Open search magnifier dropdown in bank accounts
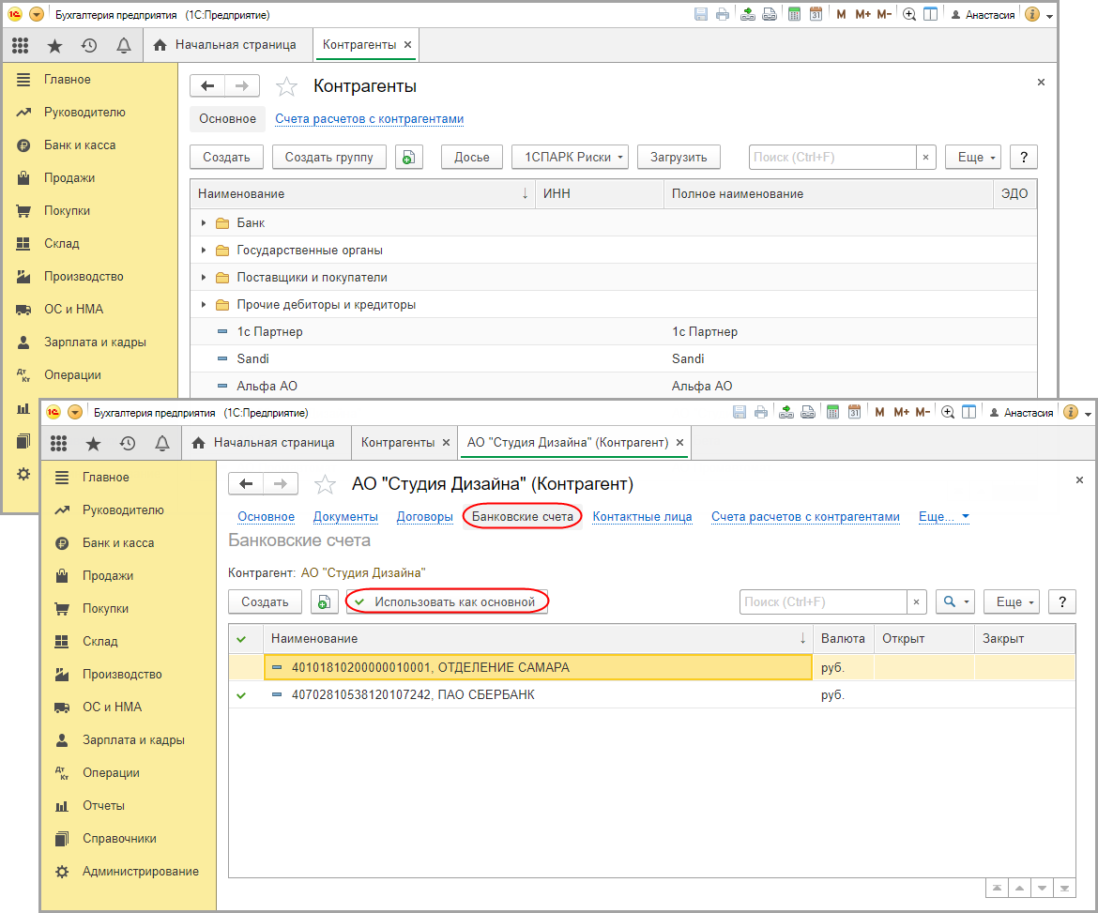Image resolution: width=1098 pixels, height=913 pixels. pyautogui.click(x=955, y=601)
